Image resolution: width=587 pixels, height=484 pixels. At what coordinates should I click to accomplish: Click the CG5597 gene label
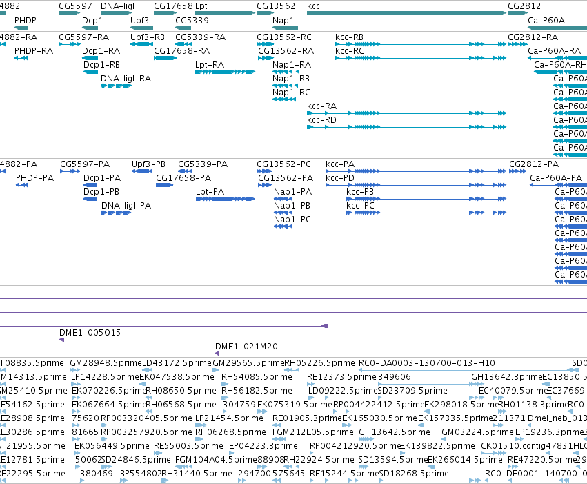[75, 6]
